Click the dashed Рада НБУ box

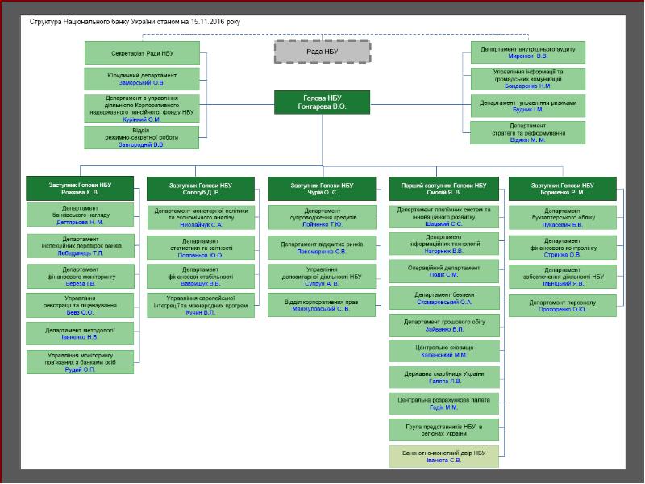click(x=322, y=52)
